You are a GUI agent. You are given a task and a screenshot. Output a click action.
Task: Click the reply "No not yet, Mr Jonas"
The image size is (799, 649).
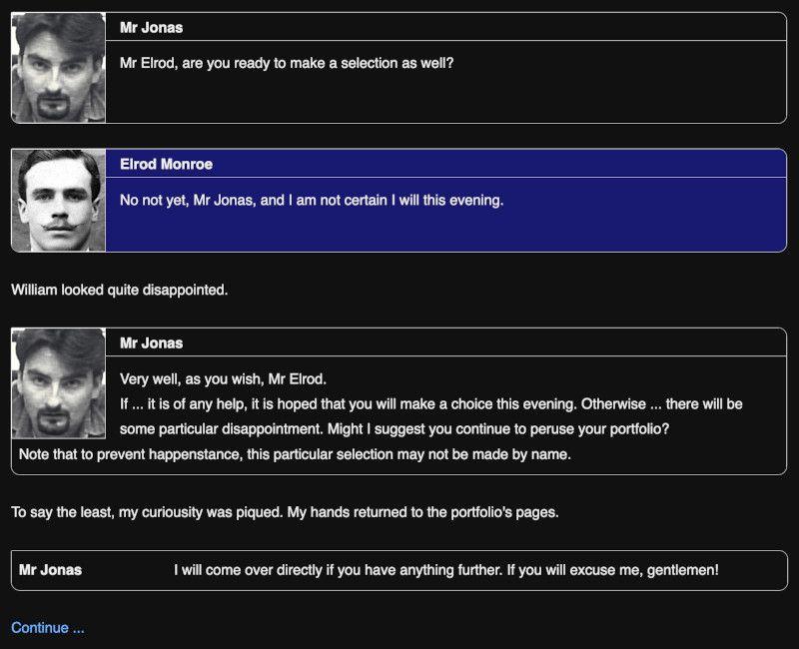tap(312, 200)
